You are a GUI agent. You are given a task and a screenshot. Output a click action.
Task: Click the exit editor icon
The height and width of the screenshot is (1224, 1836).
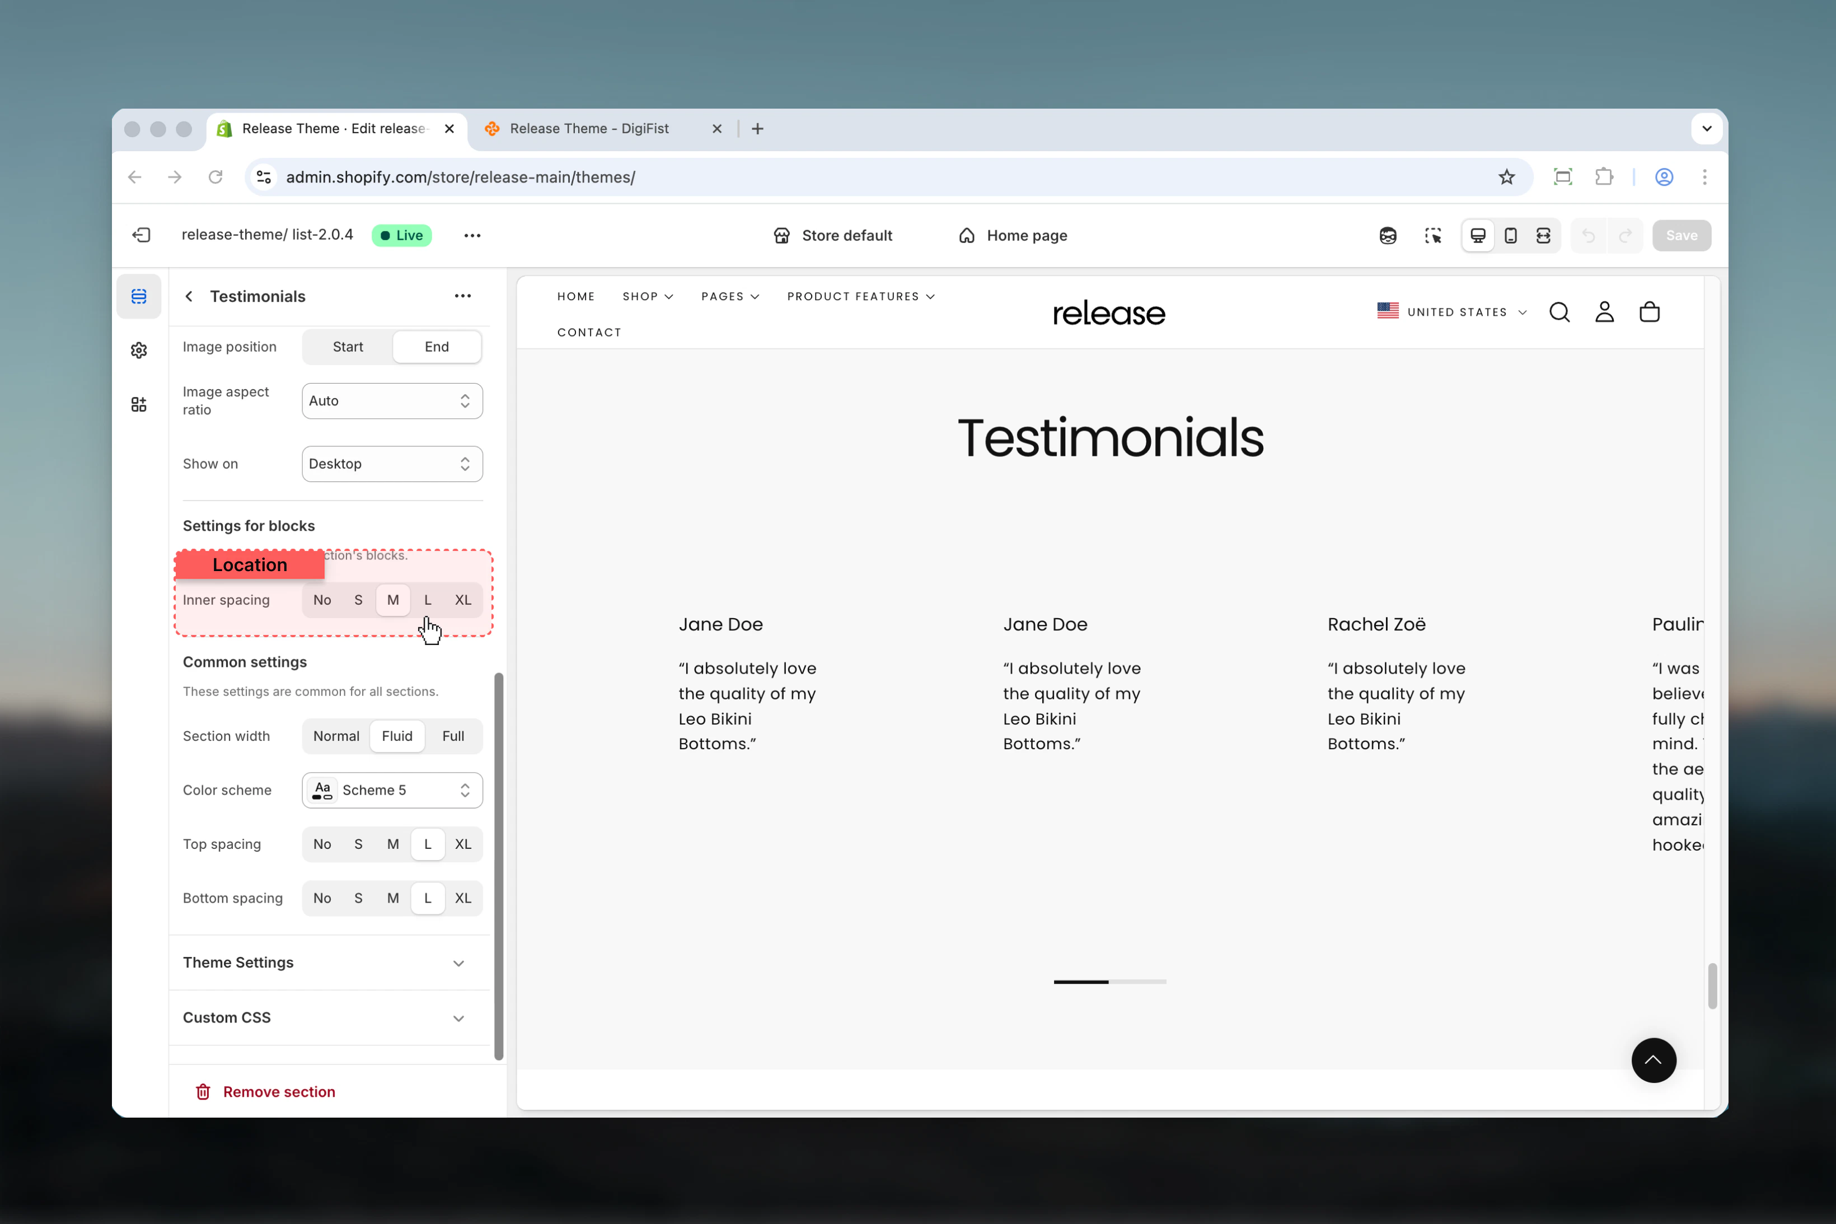[141, 235]
